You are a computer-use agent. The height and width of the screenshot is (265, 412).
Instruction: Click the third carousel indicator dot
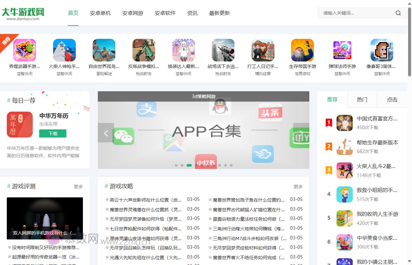tap(189, 165)
